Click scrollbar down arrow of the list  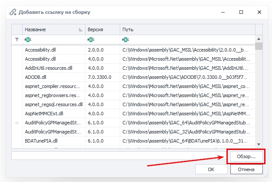pos(259,144)
